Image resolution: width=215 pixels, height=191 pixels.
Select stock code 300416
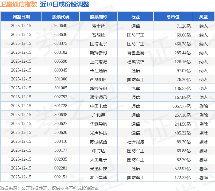click(x=61, y=142)
